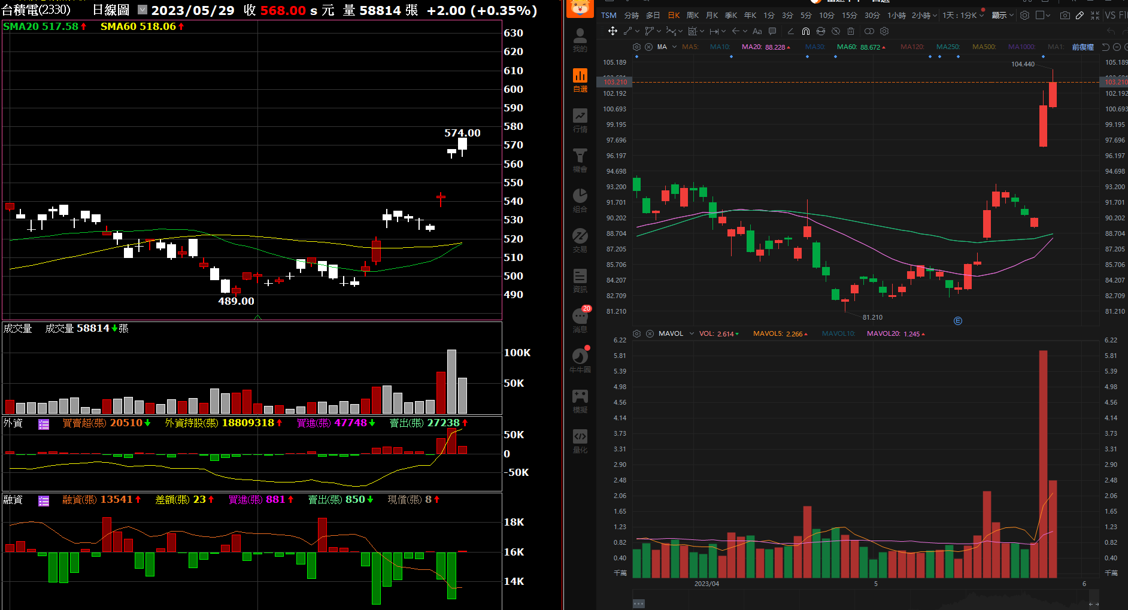Open the drawing toolbar settings gear
This screenshot has height=610, width=1128.
click(884, 31)
